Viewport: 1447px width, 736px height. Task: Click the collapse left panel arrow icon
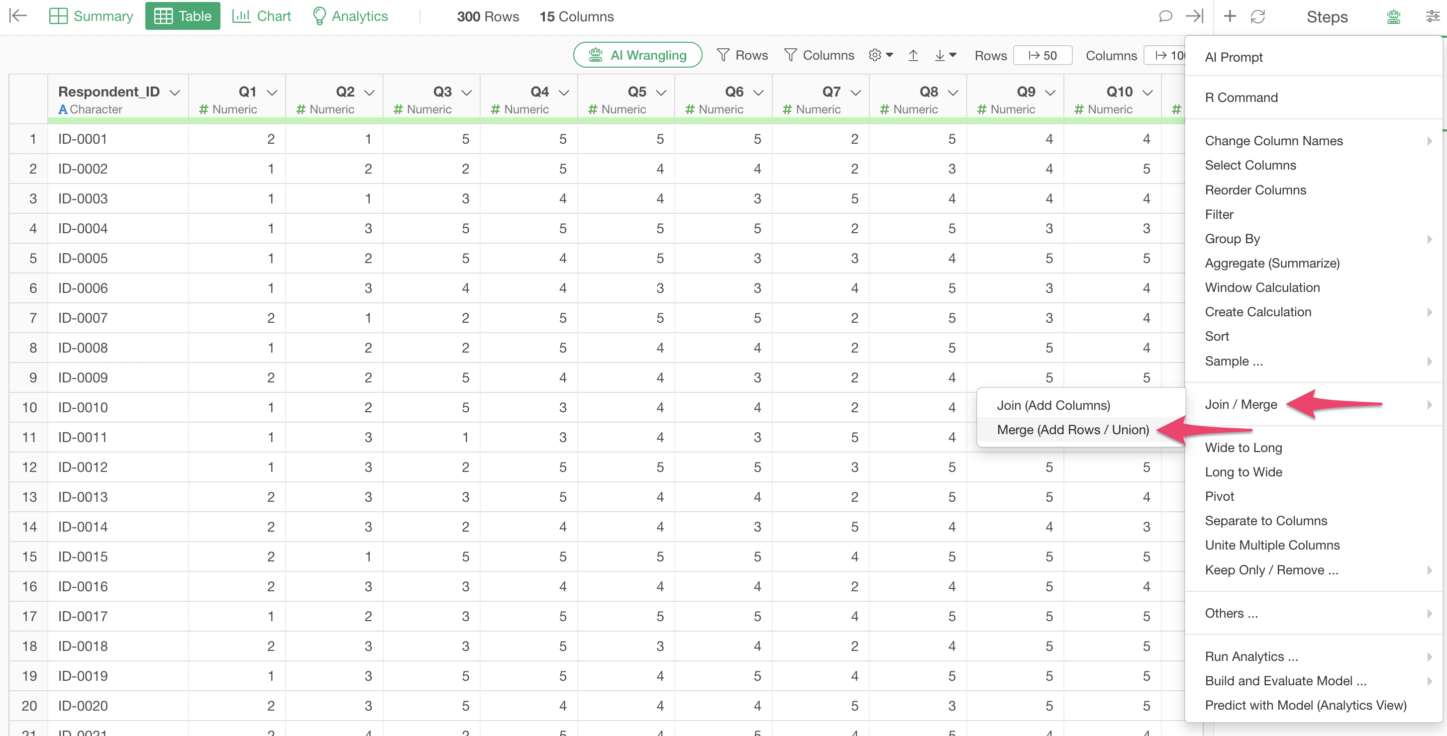point(18,16)
